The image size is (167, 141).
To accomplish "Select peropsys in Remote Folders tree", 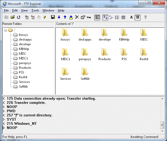I will coord(25,63).
